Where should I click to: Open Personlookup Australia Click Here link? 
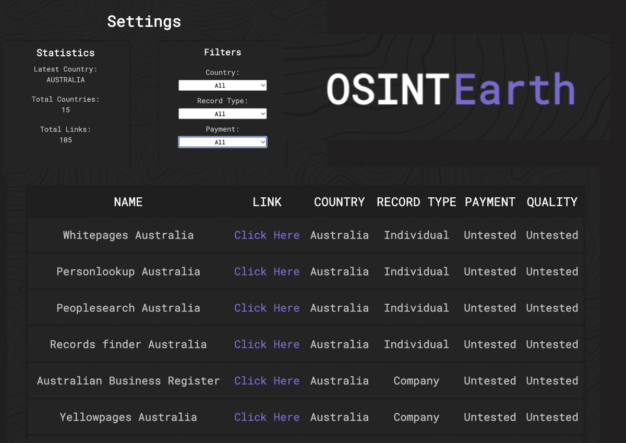pos(267,272)
